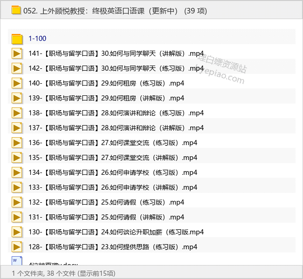303x279 pixels.
Task: Select file name 140- 29.如何租房（练习版）.mp4
Action: (106, 83)
